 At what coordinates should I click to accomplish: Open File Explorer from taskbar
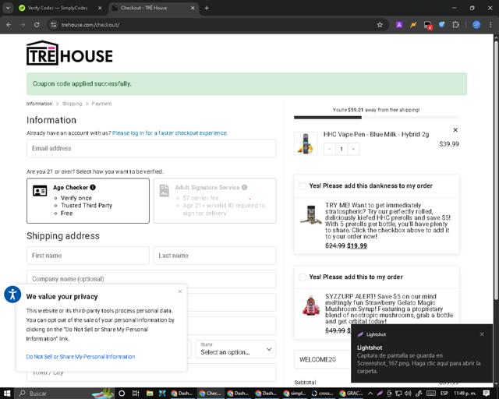click(150, 394)
